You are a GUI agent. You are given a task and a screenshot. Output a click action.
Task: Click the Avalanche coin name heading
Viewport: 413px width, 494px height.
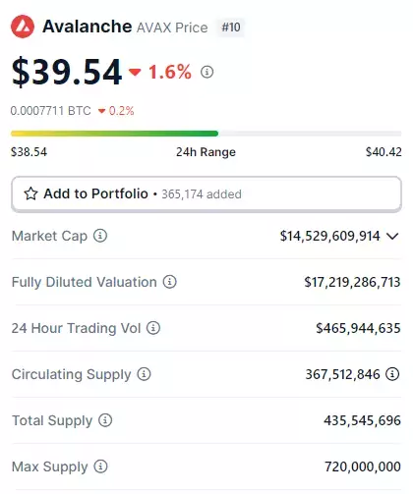(x=88, y=27)
